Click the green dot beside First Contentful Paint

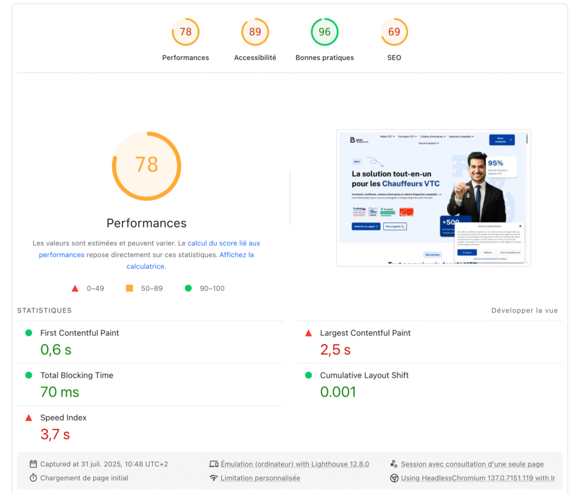click(28, 333)
